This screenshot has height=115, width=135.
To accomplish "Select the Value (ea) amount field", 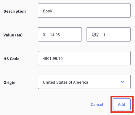I will click(60, 34).
